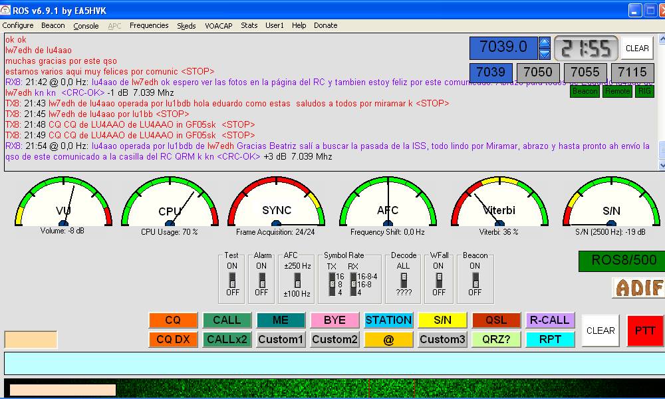Select the 7039 frequency preset
The height and width of the screenshot is (399, 665).
[491, 72]
